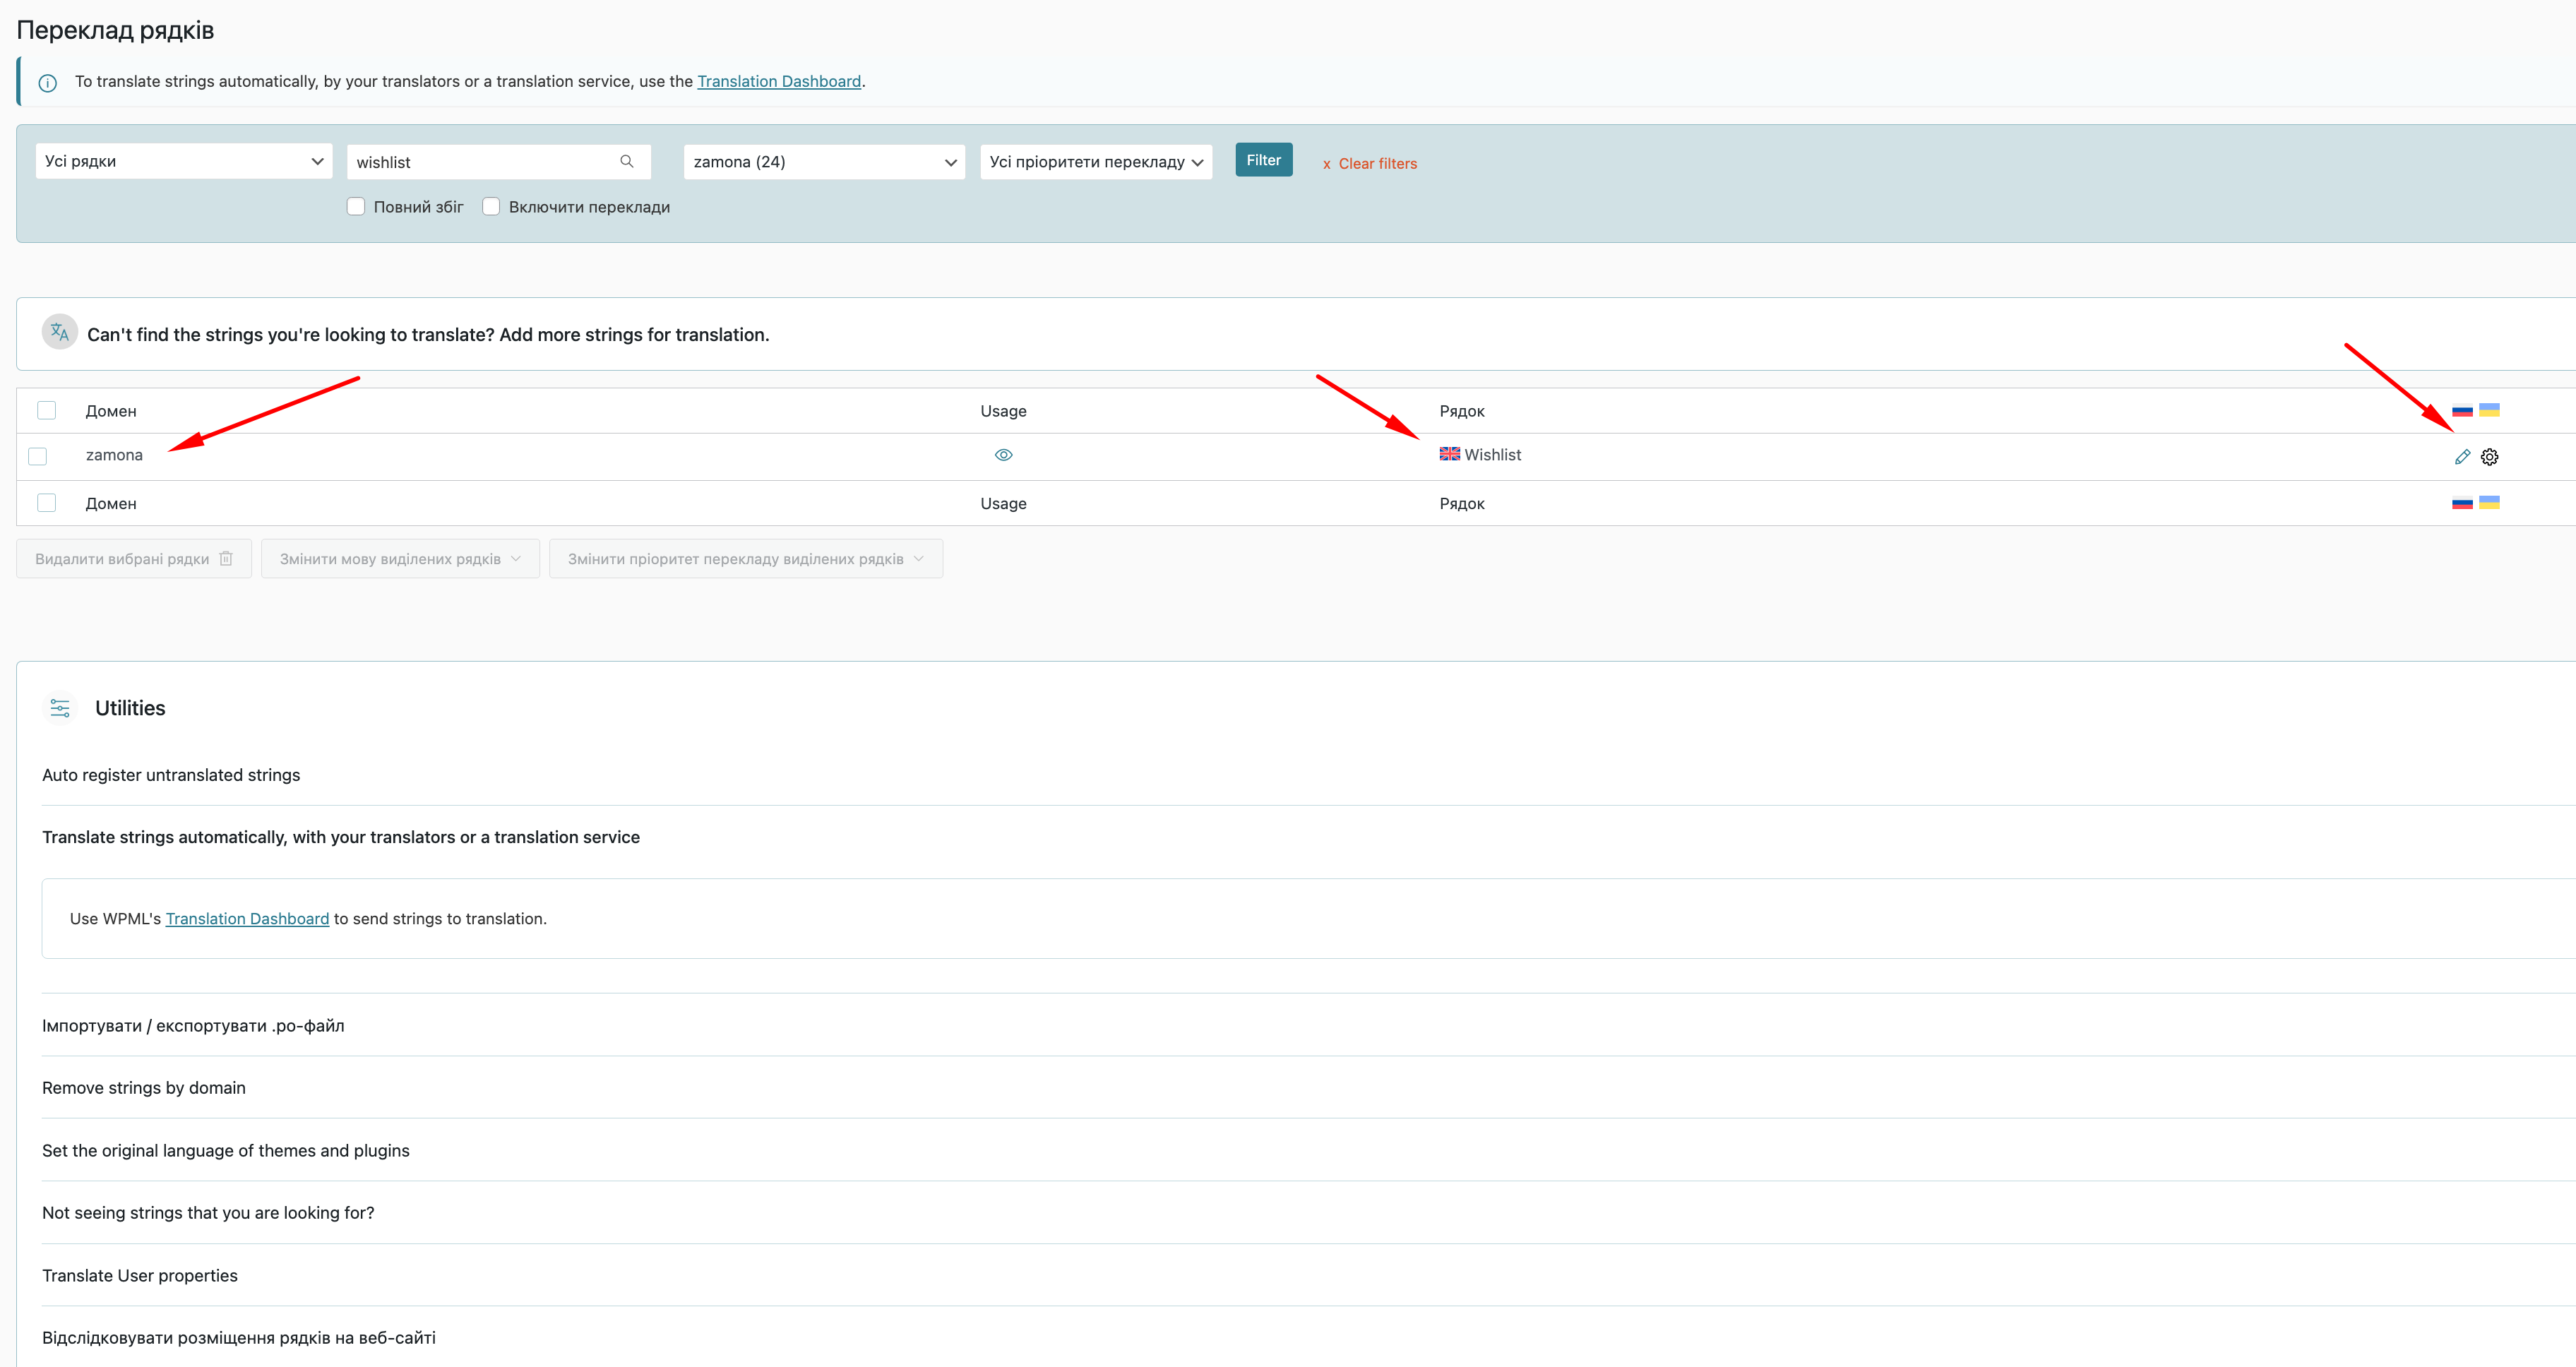Click the eye usage icon for zamona
The height and width of the screenshot is (1367, 2576).
(x=1003, y=455)
